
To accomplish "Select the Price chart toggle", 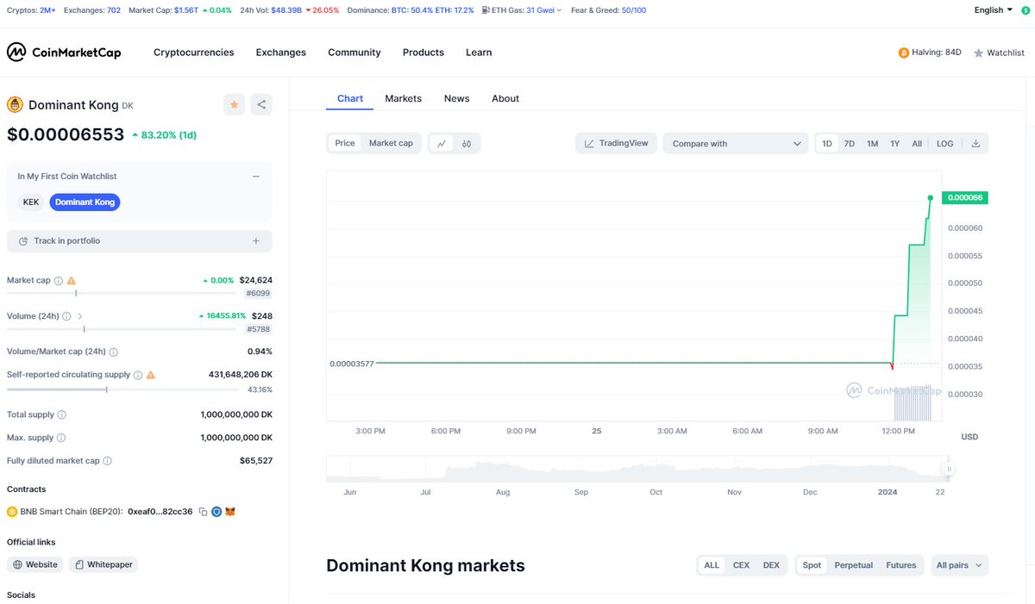I will tap(345, 144).
